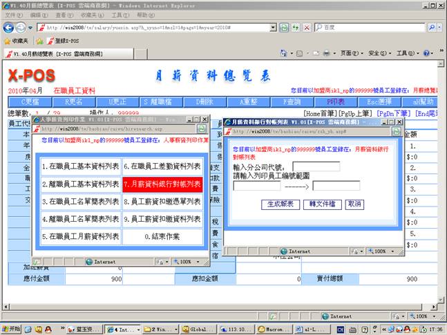Click the home icon in IE command bar
This screenshot has height=335, width=447.
[x=285, y=53]
